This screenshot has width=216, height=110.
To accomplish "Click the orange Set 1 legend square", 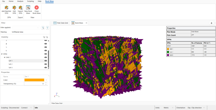I will [x=168, y=49].
